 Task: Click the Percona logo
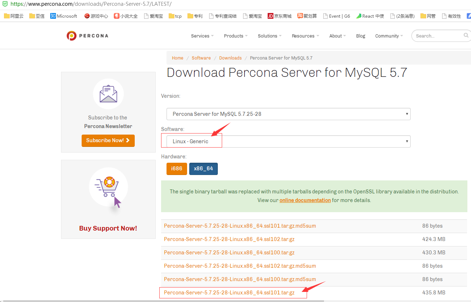click(x=87, y=36)
